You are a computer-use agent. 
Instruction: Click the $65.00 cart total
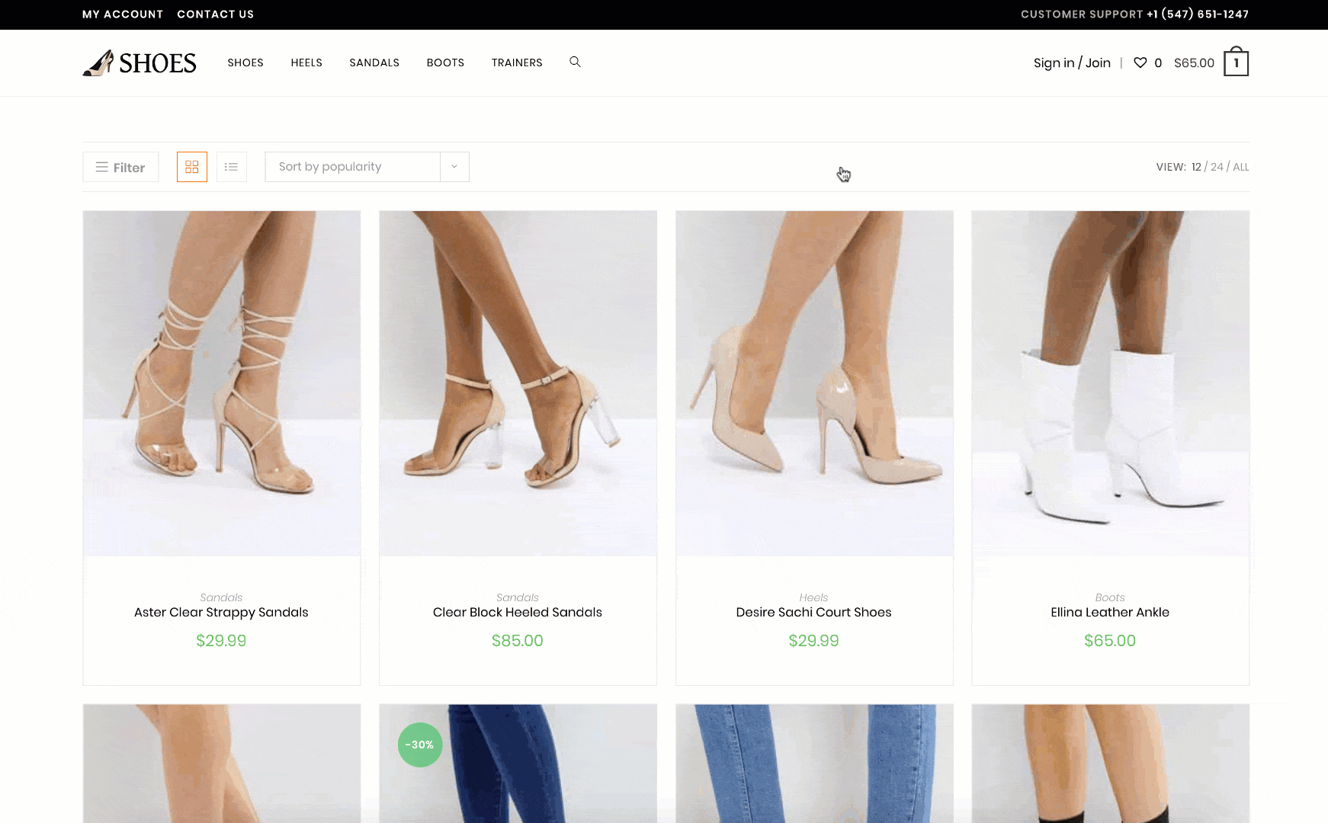[x=1194, y=63]
